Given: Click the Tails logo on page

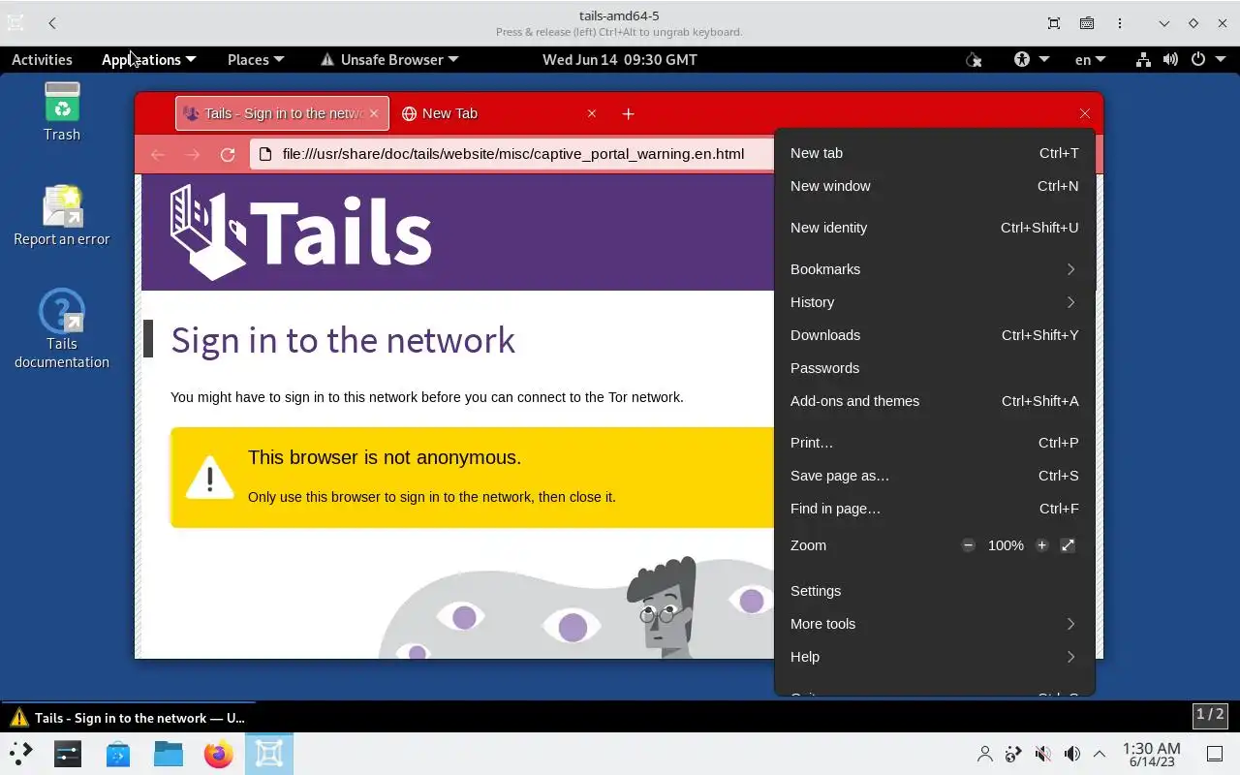Looking at the screenshot, I should point(300,232).
